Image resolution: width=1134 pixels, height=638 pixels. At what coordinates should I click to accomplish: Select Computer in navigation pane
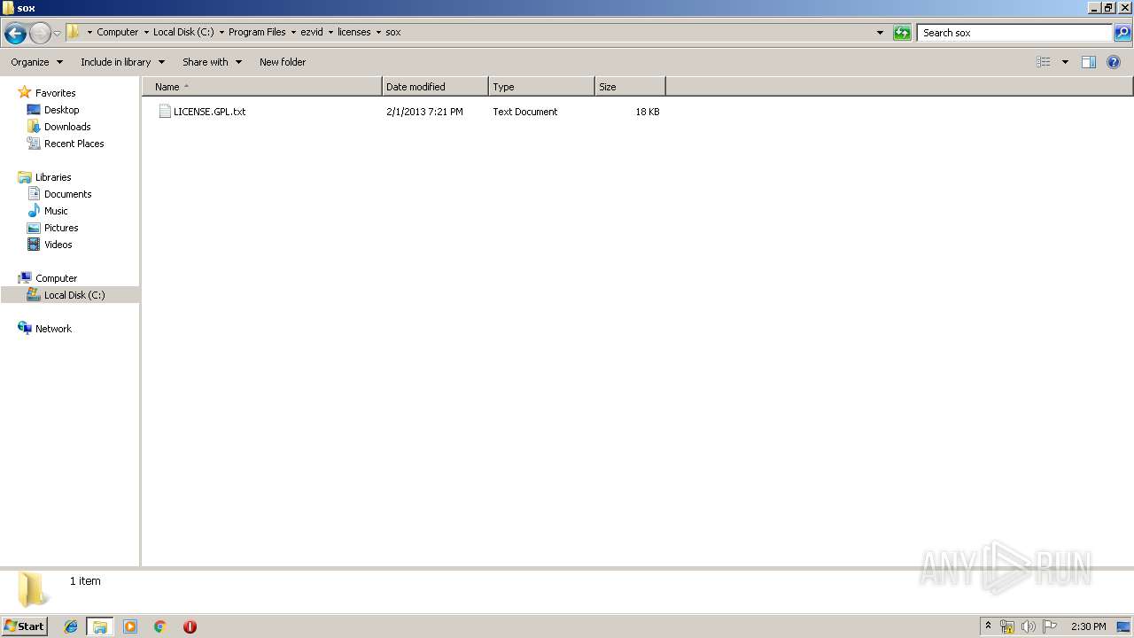click(x=56, y=278)
